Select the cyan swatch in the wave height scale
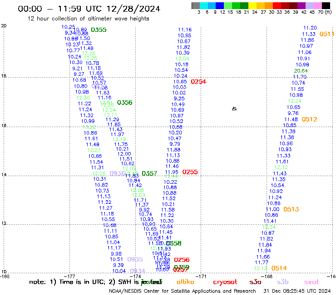The height and width of the screenshot is (295, 336). pyautogui.click(x=204, y=5)
